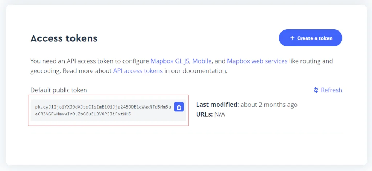The height and width of the screenshot is (171, 372).
Task: Click the Access tokens heading
Action: 64,38
